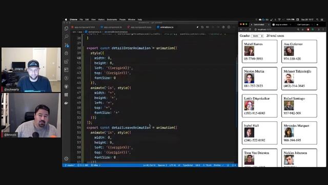Click the Toon Van Driesten photo thumbnail

(249, 160)
